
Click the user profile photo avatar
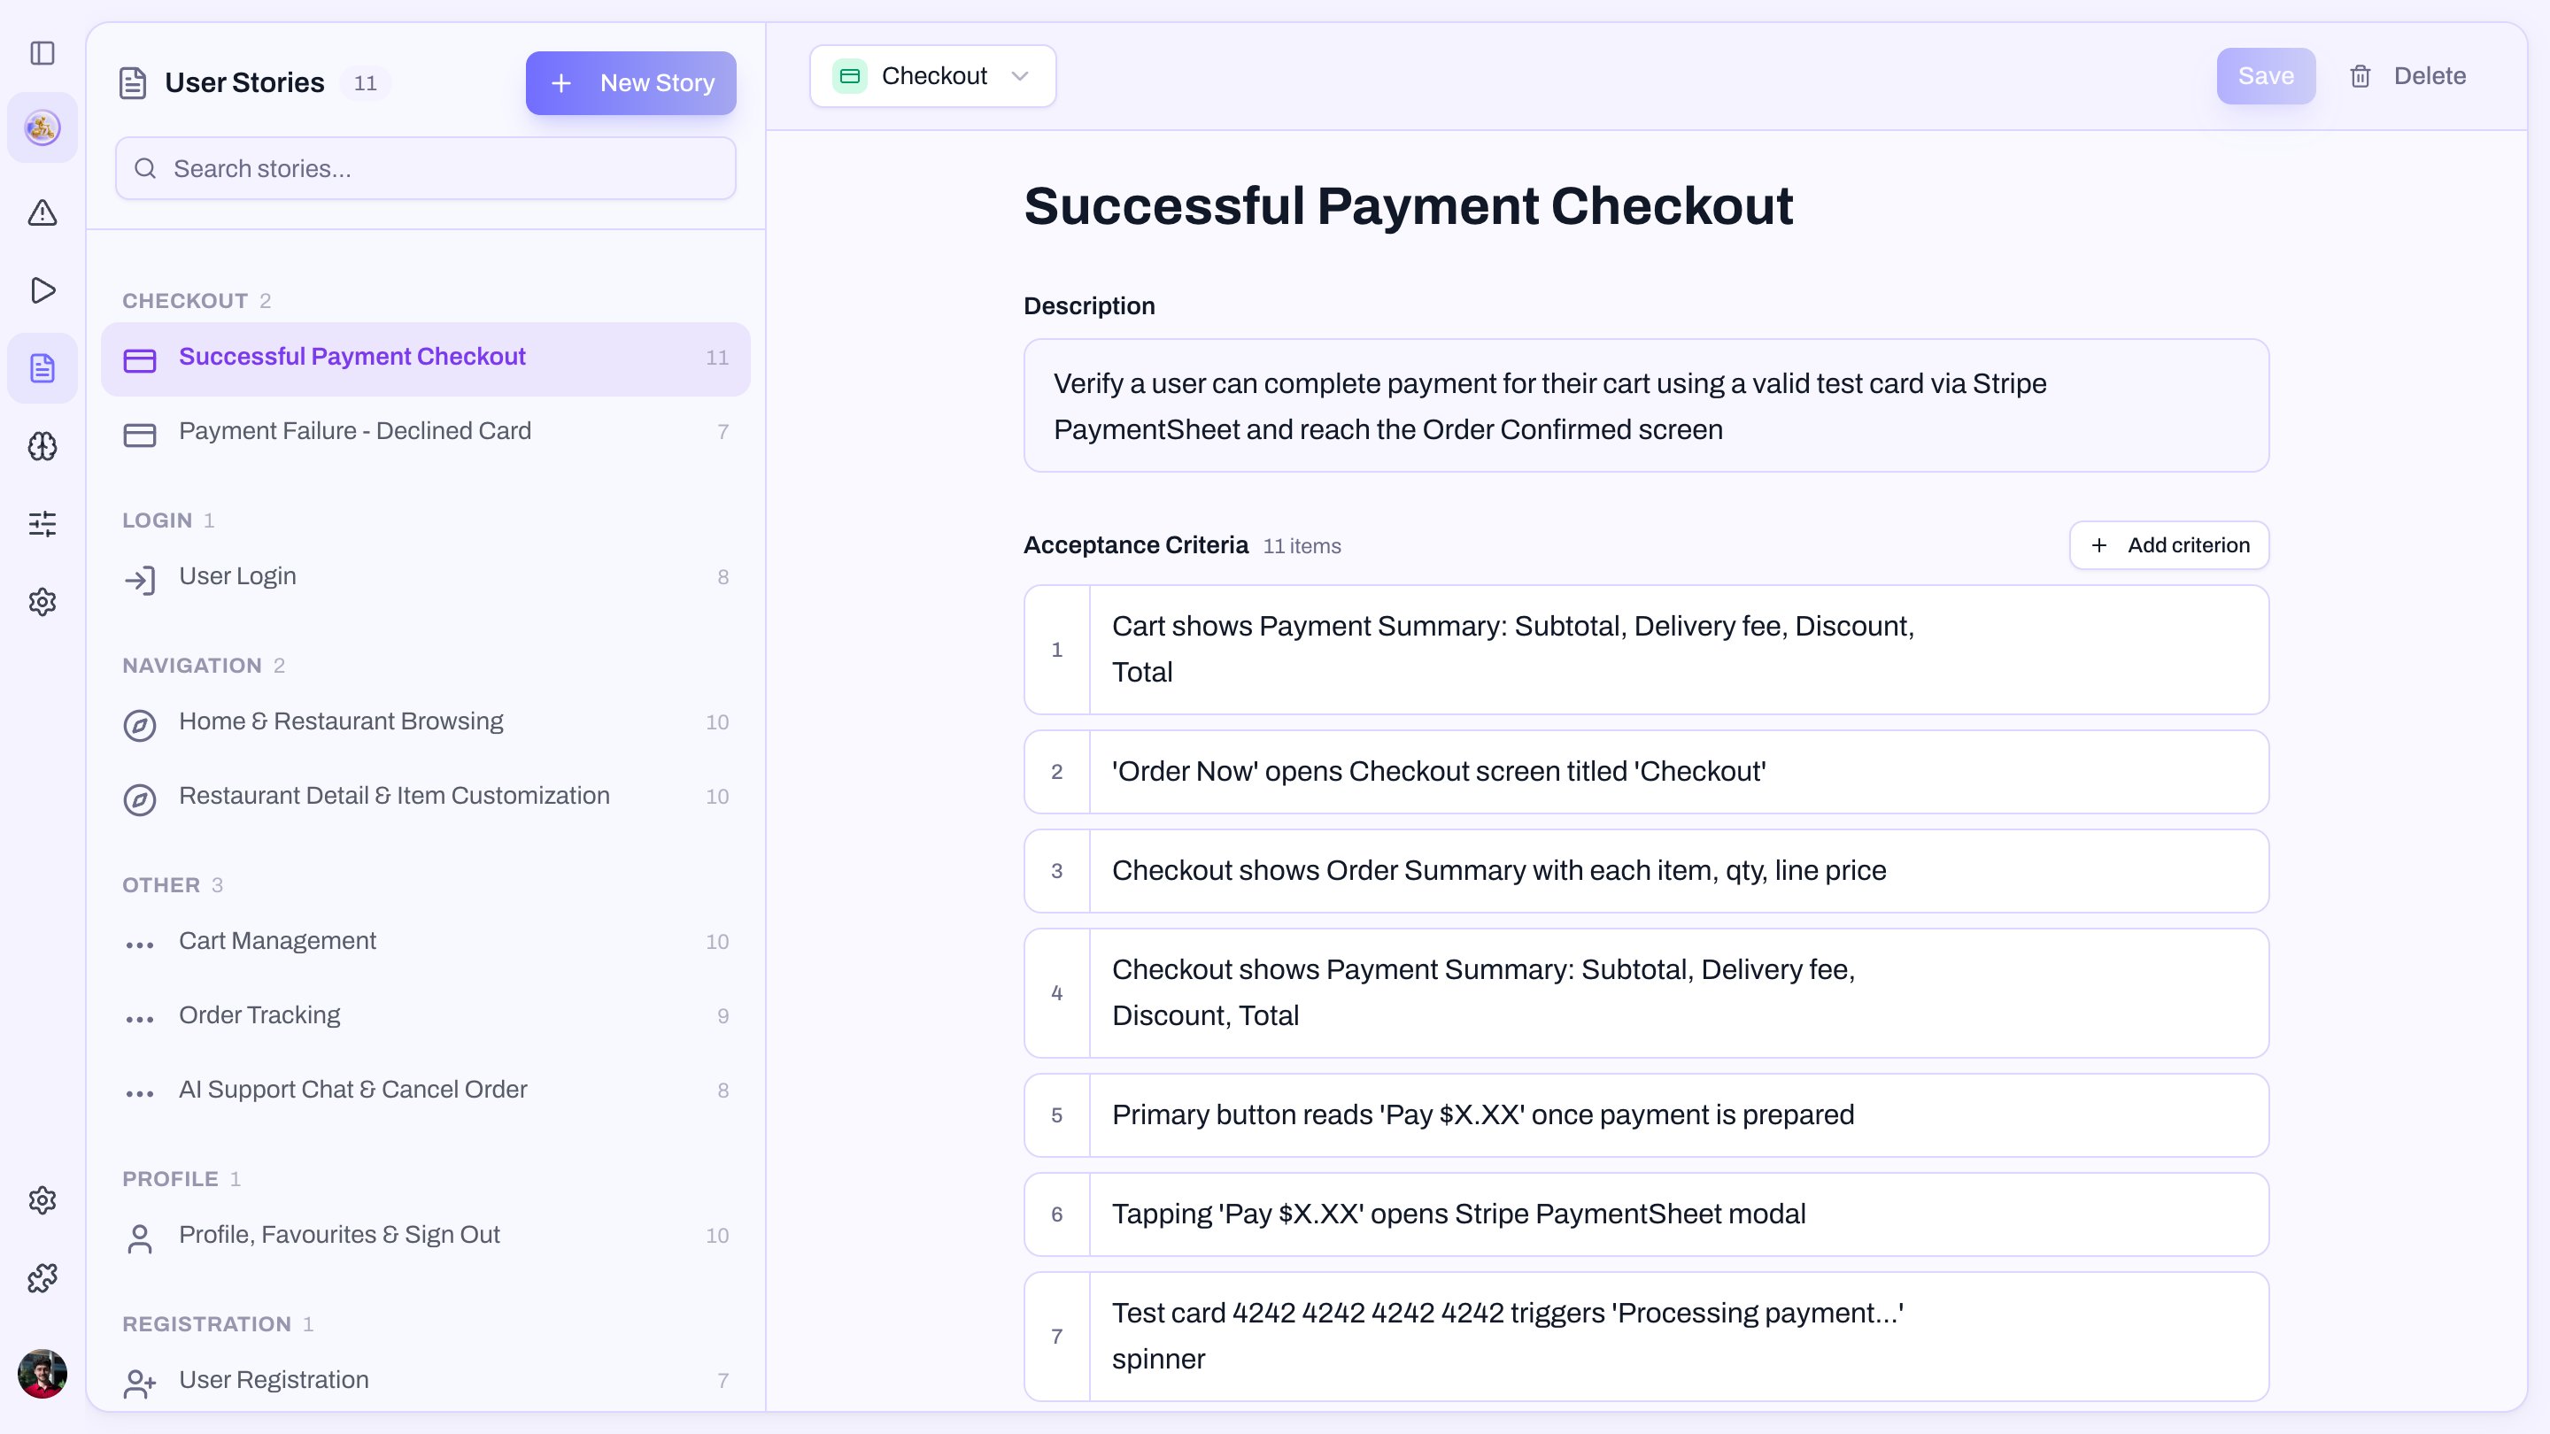pyautogui.click(x=42, y=1374)
